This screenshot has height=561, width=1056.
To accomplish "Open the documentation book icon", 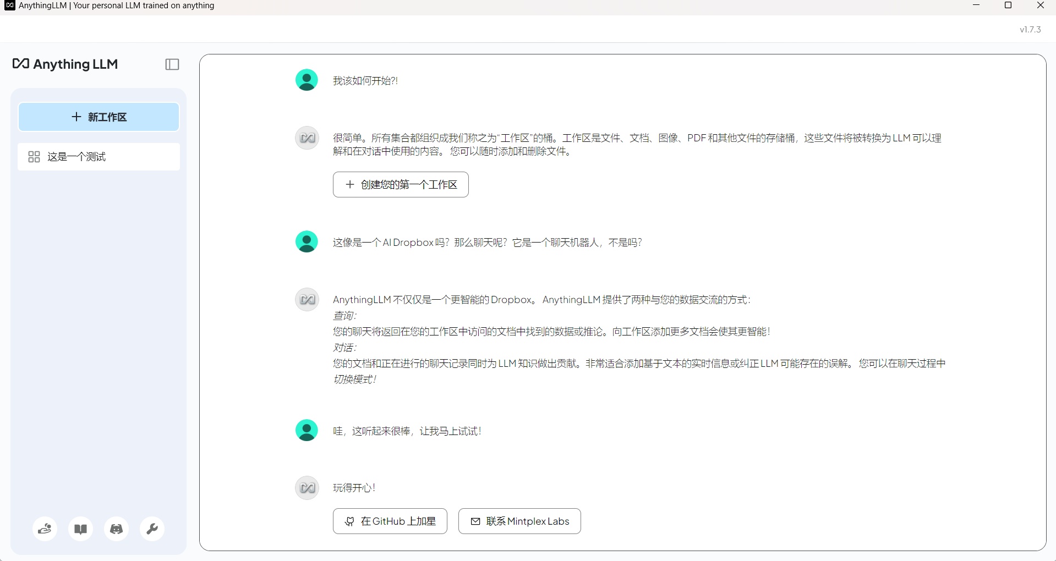I will [81, 529].
